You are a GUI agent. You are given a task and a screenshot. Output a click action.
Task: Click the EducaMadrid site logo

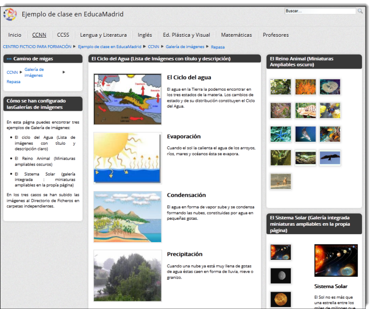pos(10,14)
